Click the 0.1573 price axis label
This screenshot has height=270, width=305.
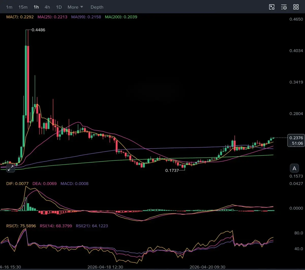click(x=296, y=176)
